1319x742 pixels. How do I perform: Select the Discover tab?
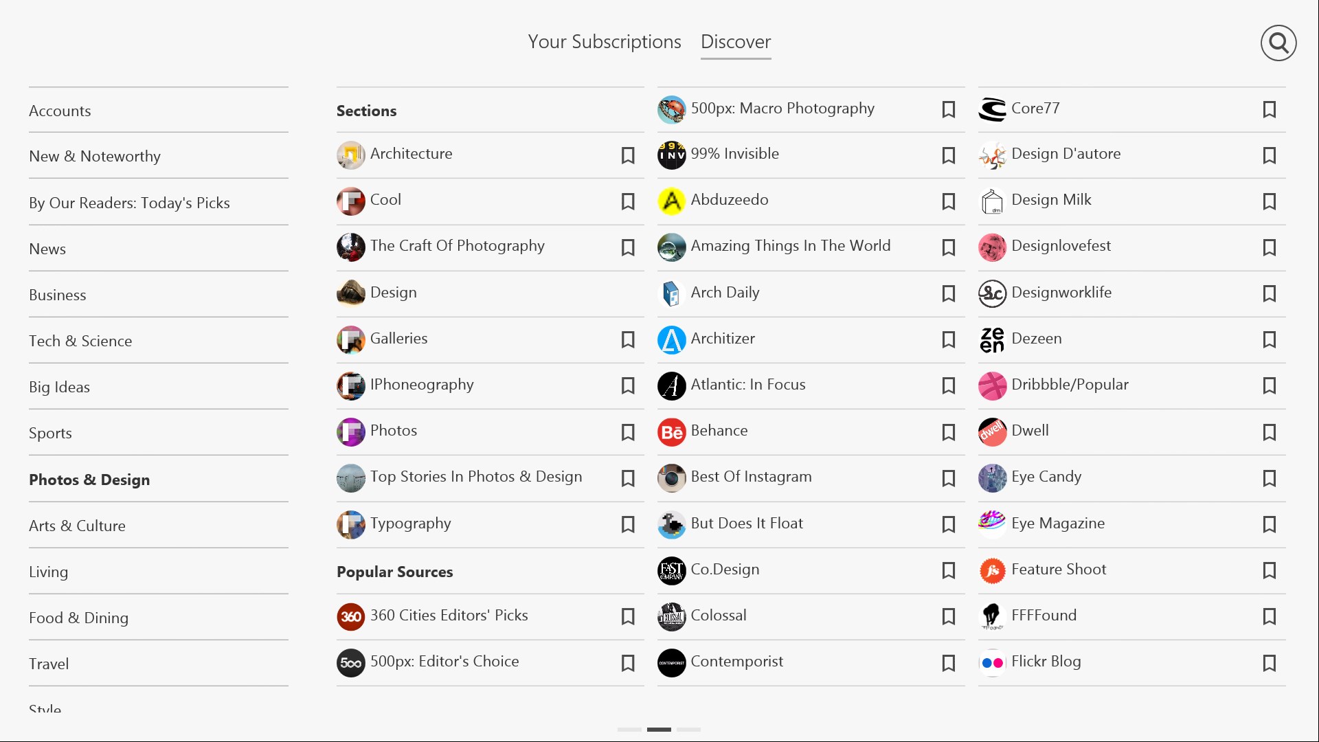pyautogui.click(x=736, y=42)
